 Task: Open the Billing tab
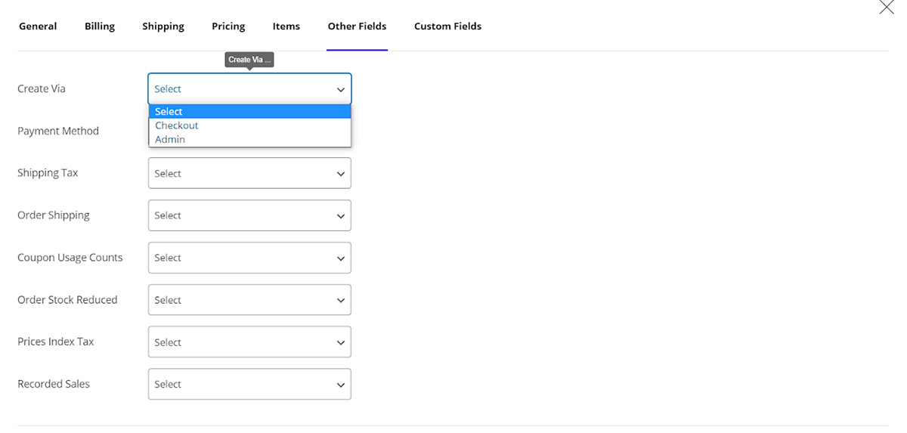[x=100, y=26]
